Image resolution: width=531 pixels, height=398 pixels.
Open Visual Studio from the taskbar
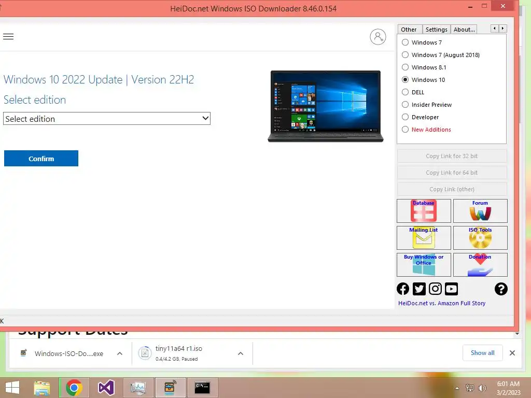[x=106, y=388]
